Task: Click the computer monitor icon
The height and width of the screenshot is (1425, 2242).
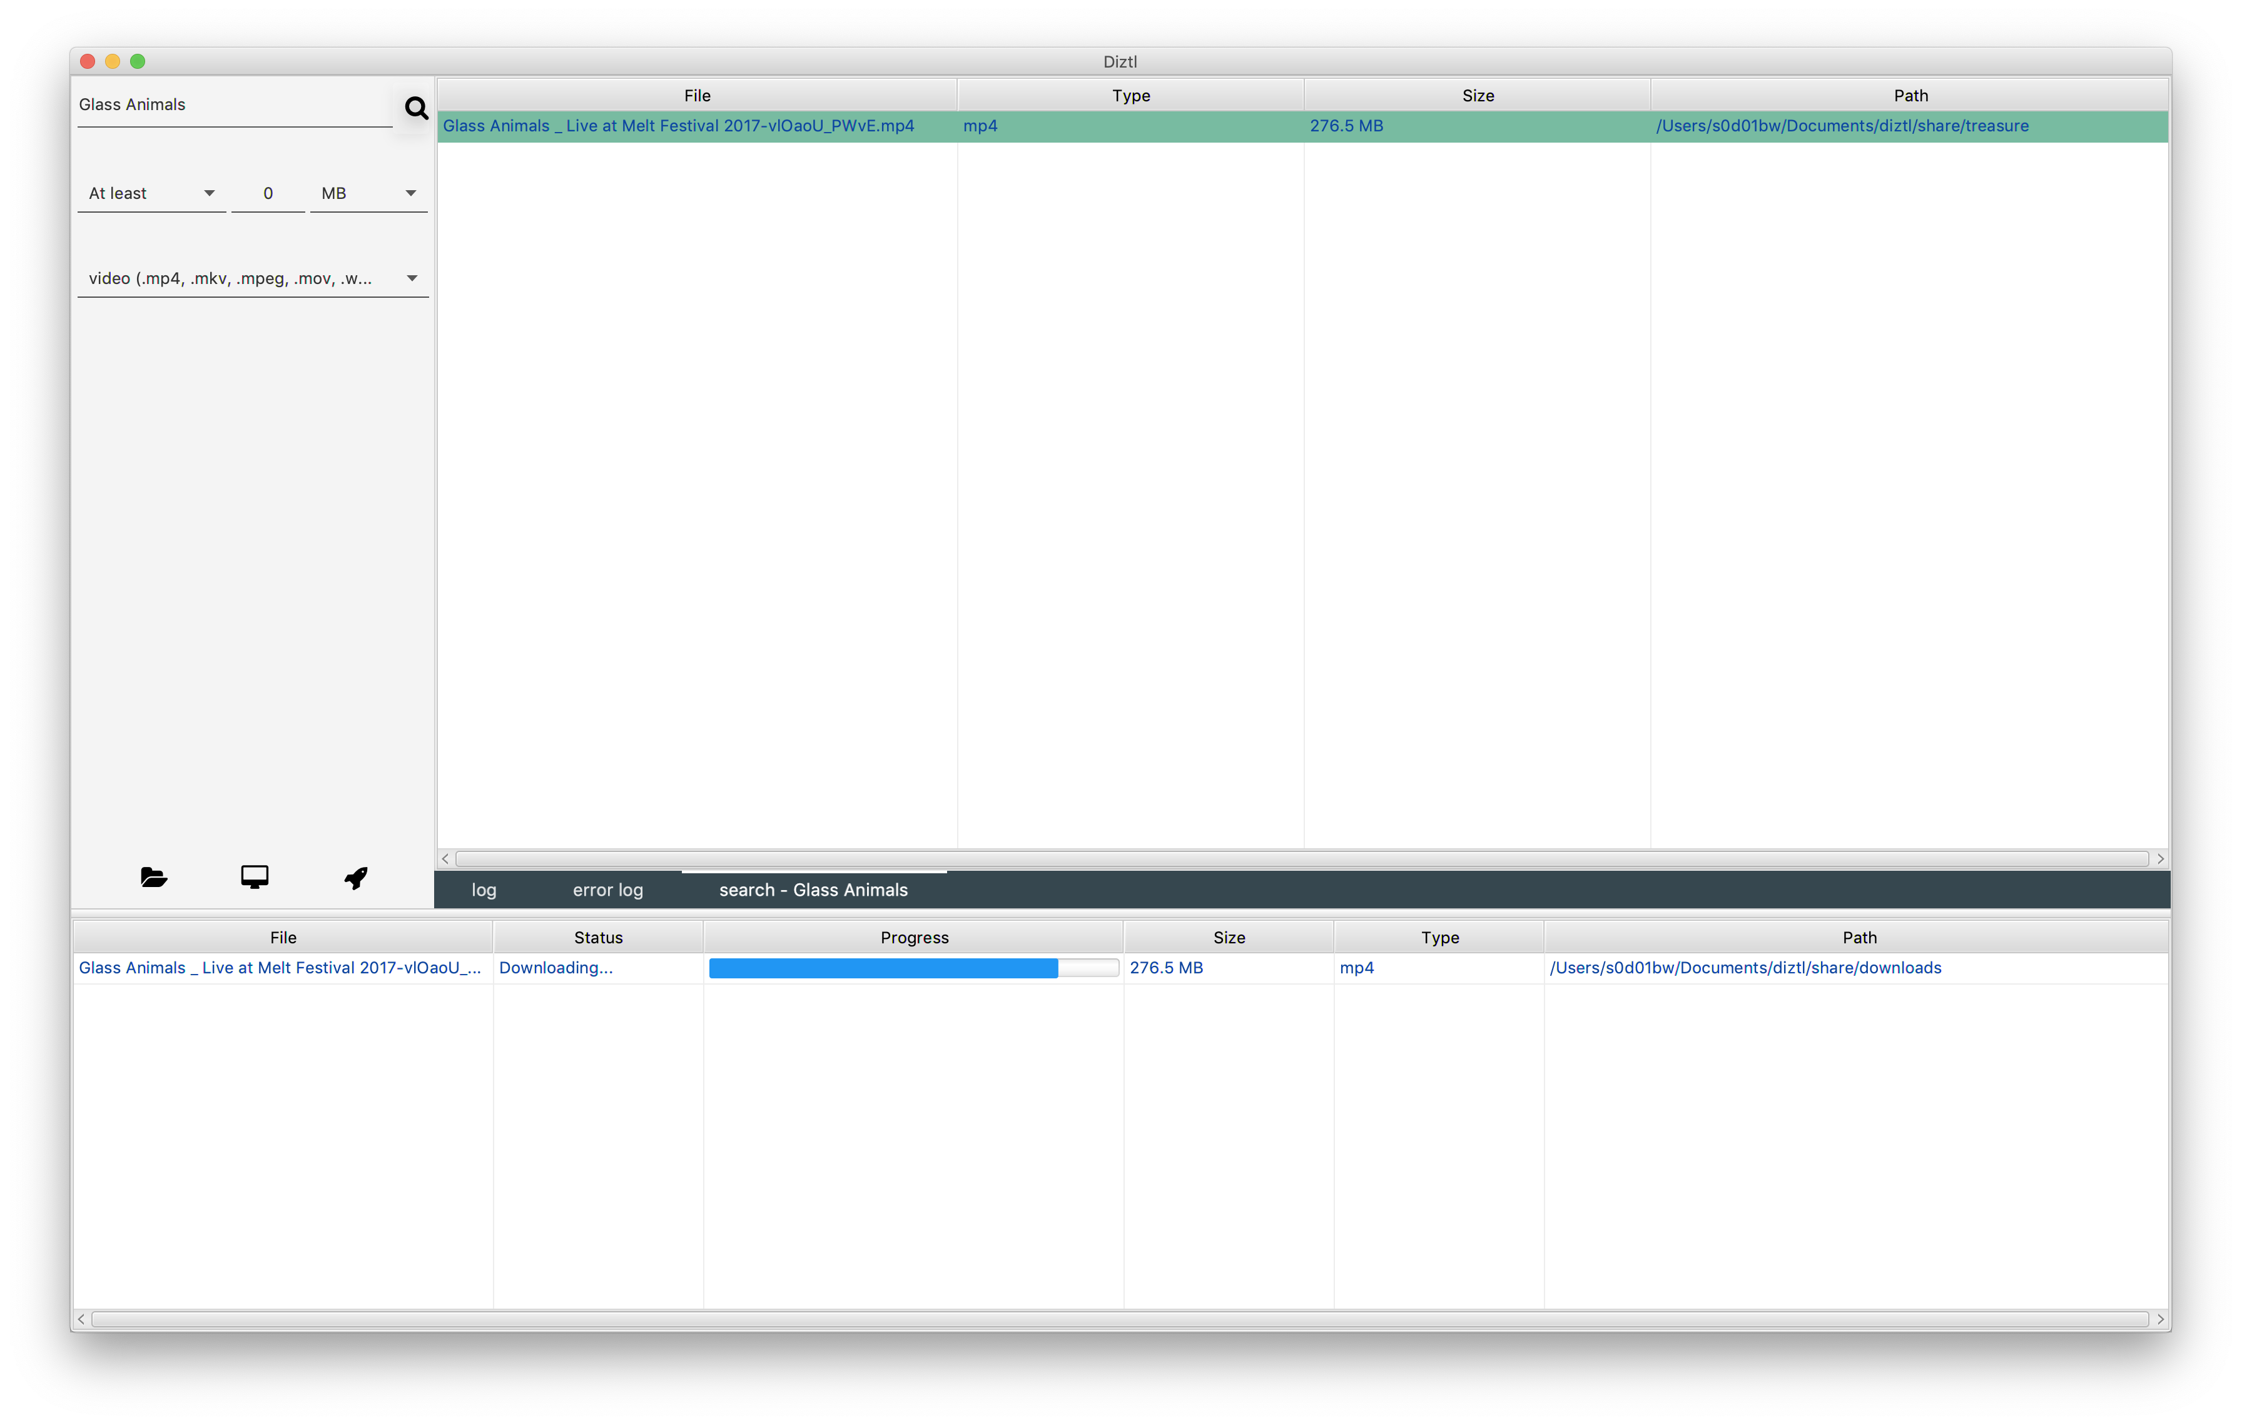Action: (x=254, y=877)
